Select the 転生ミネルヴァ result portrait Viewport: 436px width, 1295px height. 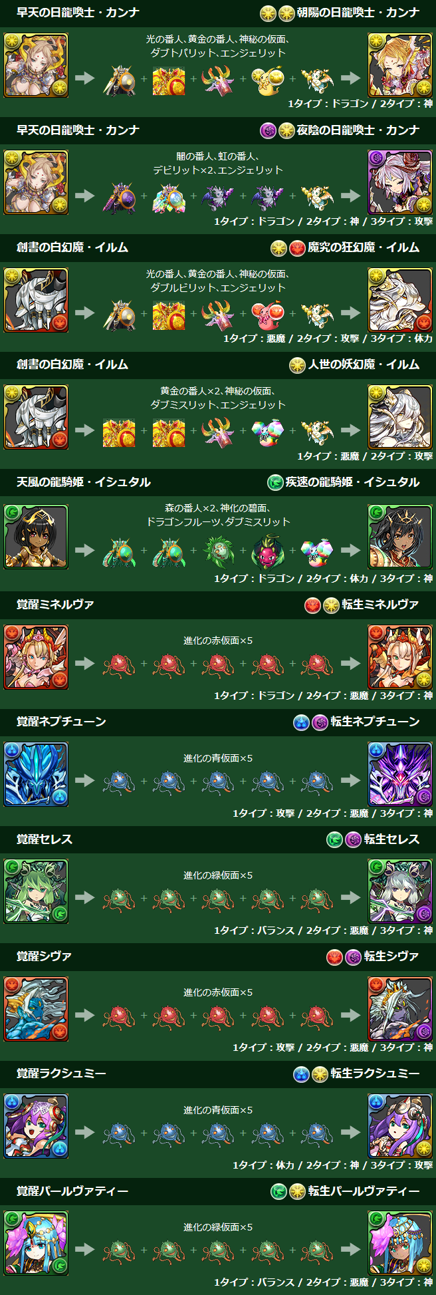point(400,657)
